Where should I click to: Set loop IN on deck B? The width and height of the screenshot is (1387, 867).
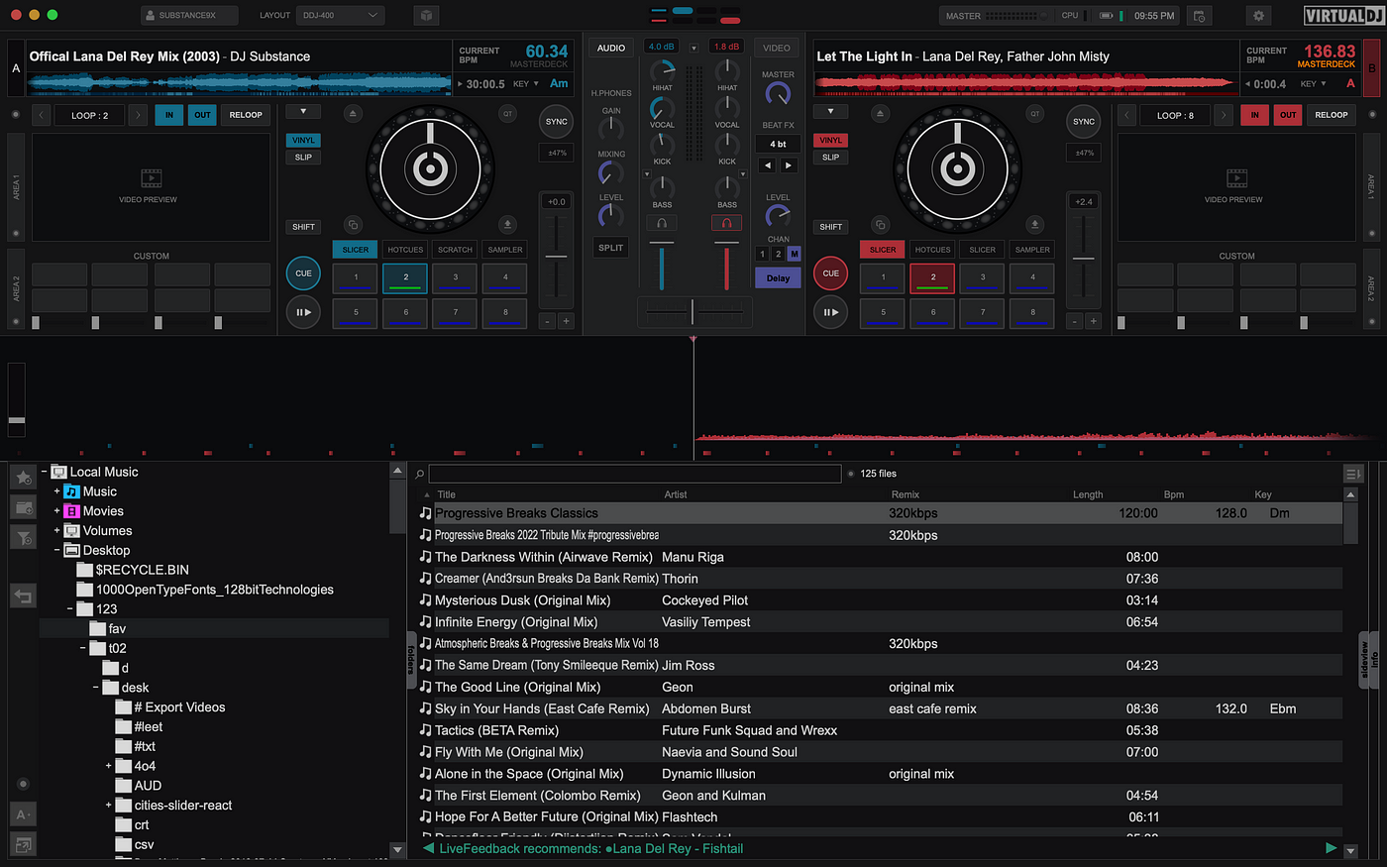pos(1254,115)
